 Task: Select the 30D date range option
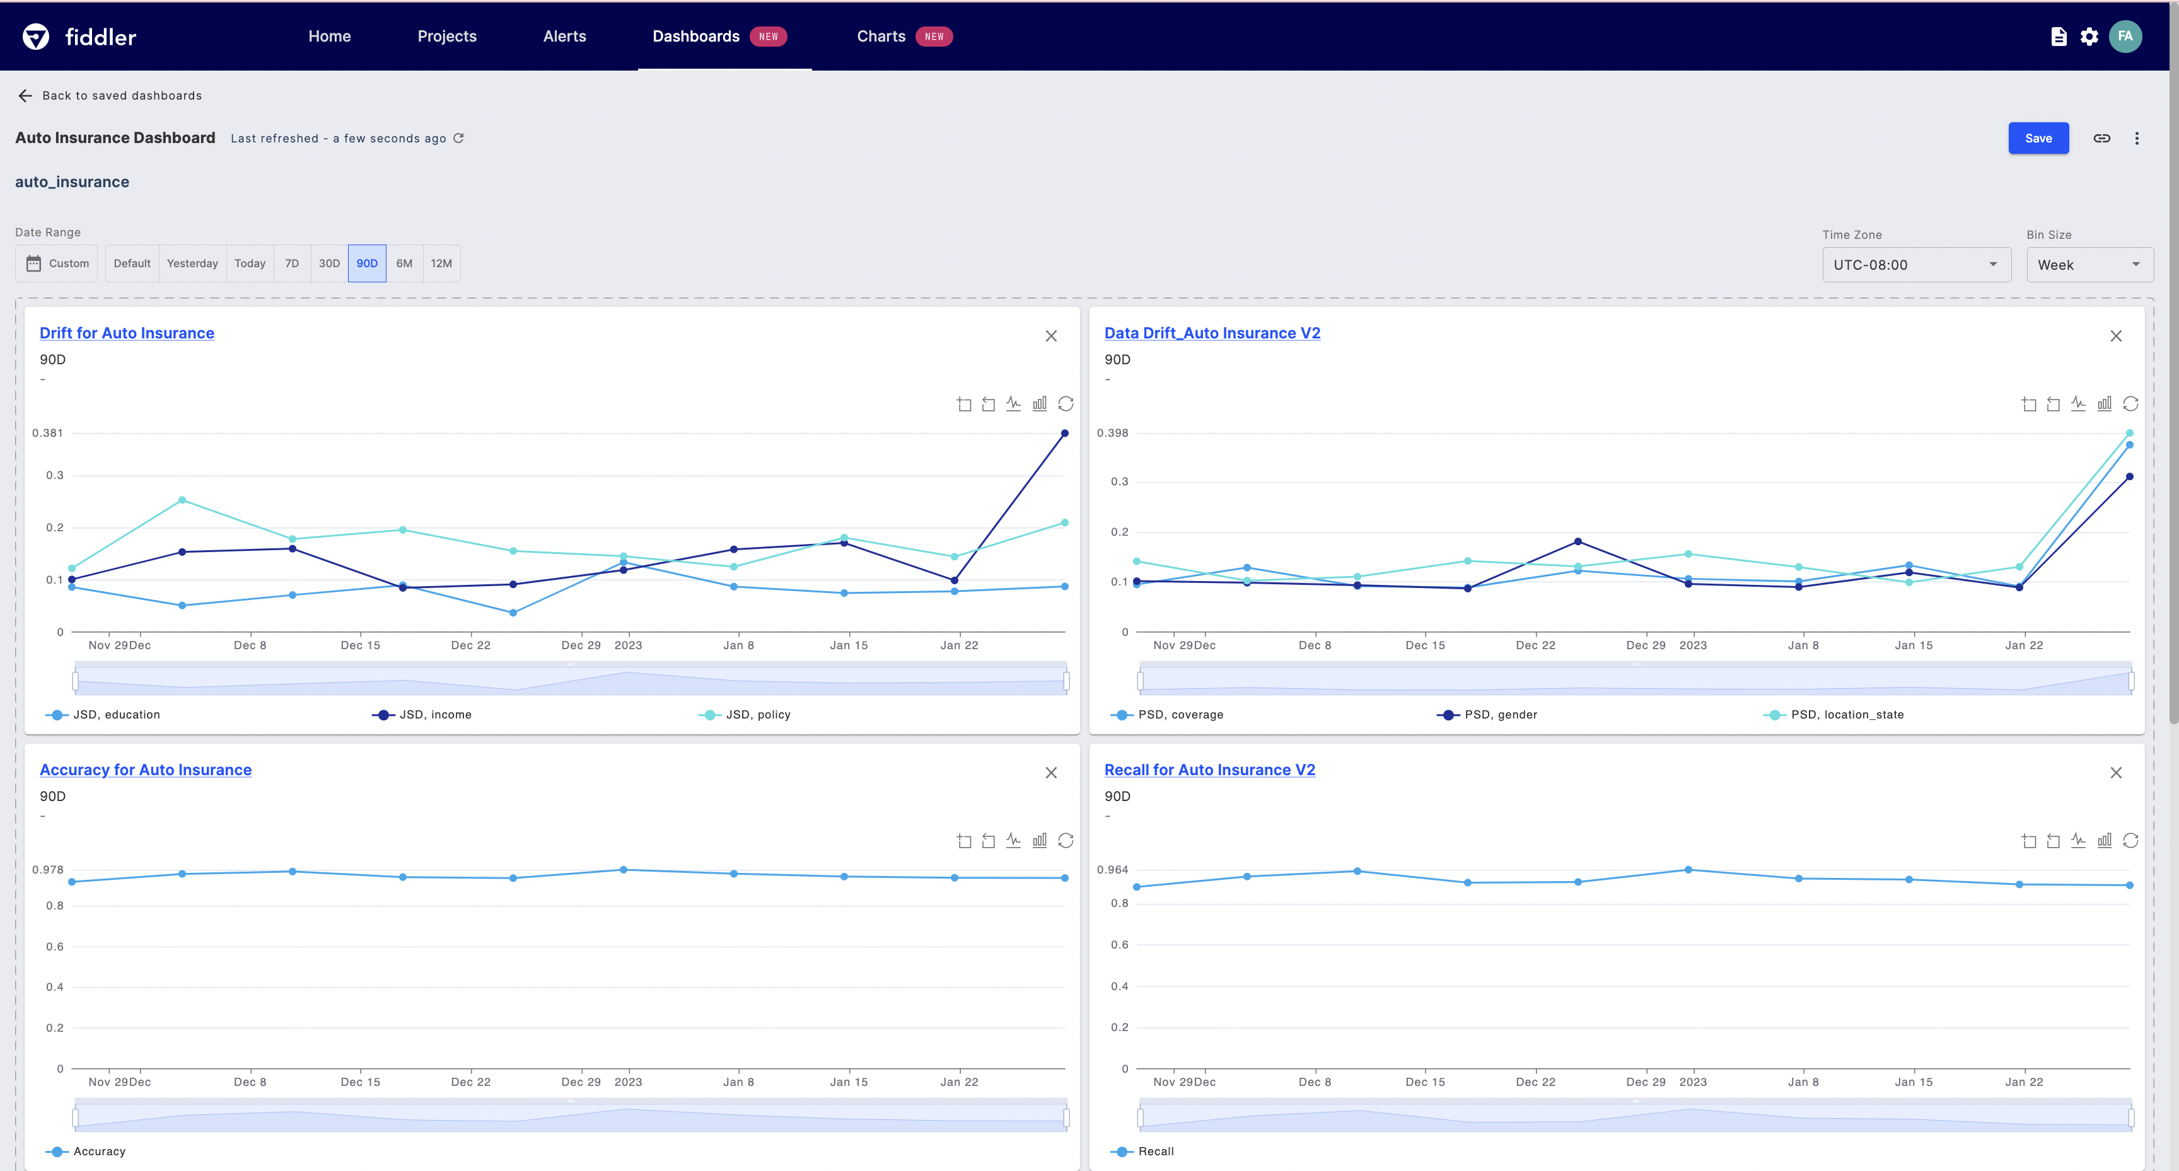pyautogui.click(x=329, y=264)
